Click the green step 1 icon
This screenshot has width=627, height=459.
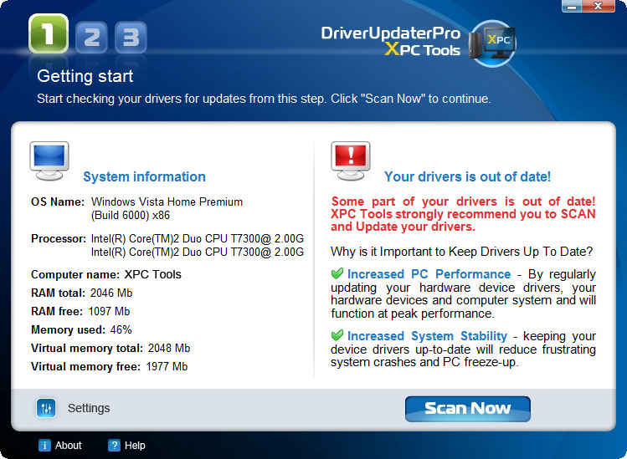pos(49,33)
